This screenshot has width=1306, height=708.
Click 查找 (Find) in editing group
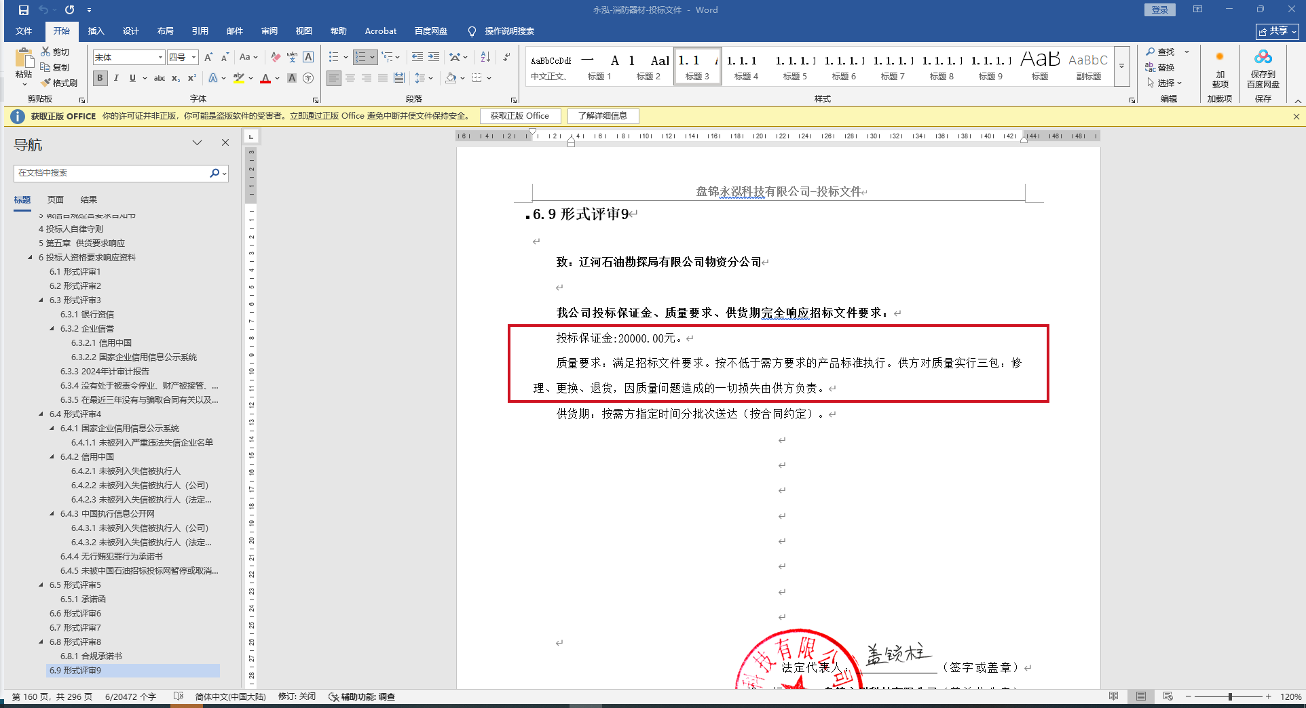coord(1161,52)
